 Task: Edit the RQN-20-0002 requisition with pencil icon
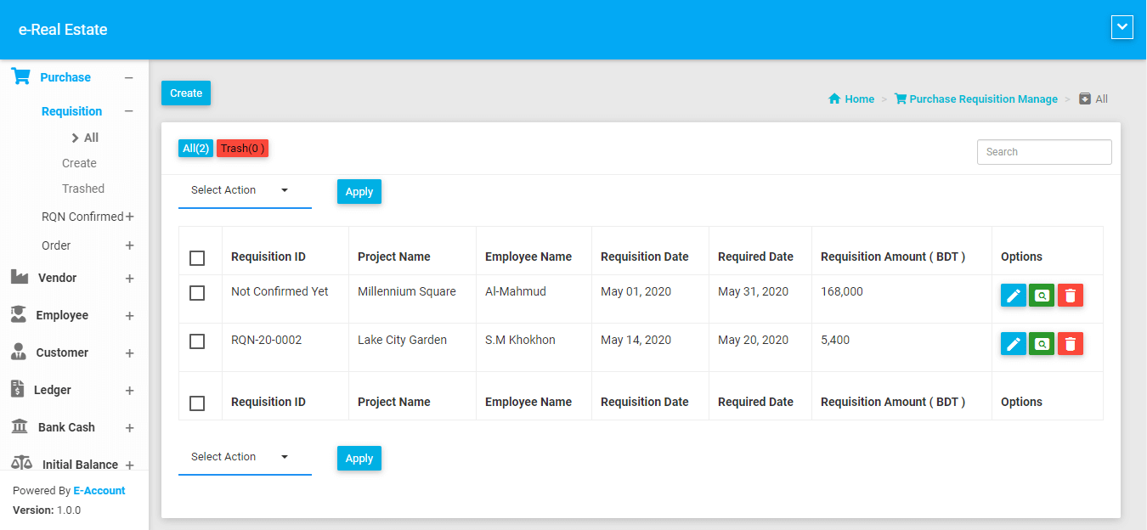tap(1013, 344)
